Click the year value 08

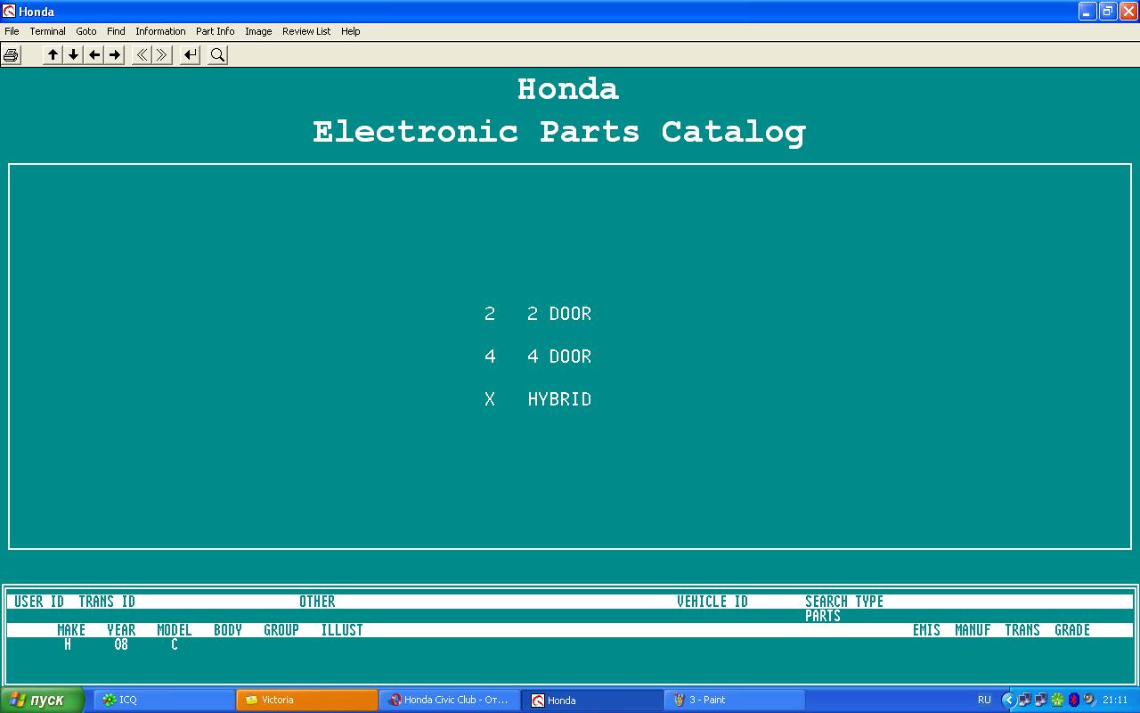[x=121, y=644]
